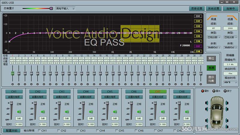Viewport: 240px width, 135px height.
Task: Show CH5 curve in EQ graph
Action: (198, 36)
